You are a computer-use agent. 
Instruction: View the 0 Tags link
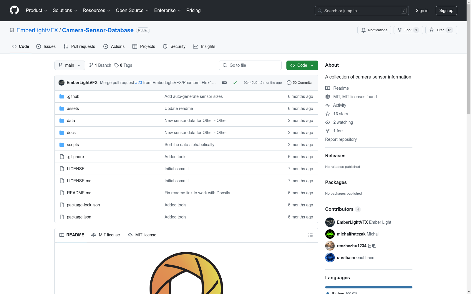[123, 65]
